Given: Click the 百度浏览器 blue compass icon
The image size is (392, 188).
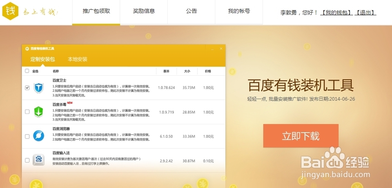Looking at the screenshot, I should tap(38, 136).
